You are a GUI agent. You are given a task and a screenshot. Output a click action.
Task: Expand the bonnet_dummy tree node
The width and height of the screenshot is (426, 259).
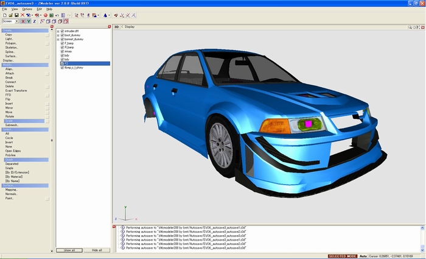click(58, 39)
